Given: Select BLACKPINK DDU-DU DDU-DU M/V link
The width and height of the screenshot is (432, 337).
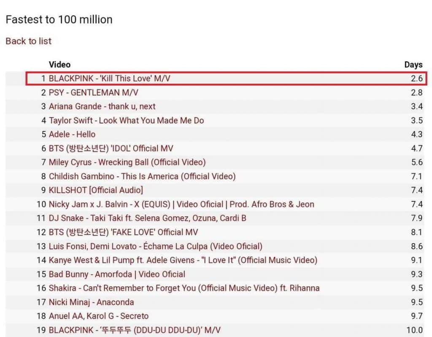Looking at the screenshot, I should tap(135, 330).
